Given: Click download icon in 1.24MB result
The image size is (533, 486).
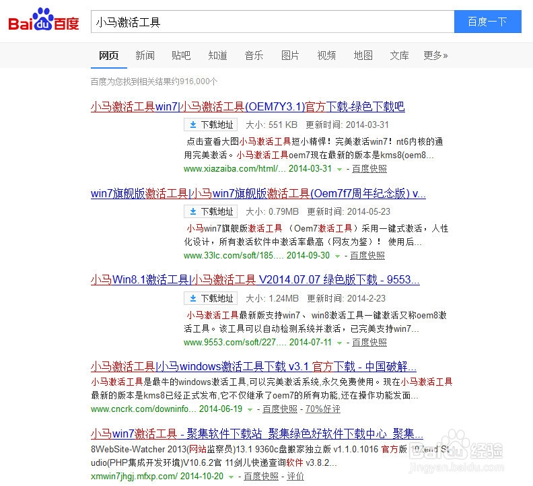Looking at the screenshot, I should click(193, 298).
